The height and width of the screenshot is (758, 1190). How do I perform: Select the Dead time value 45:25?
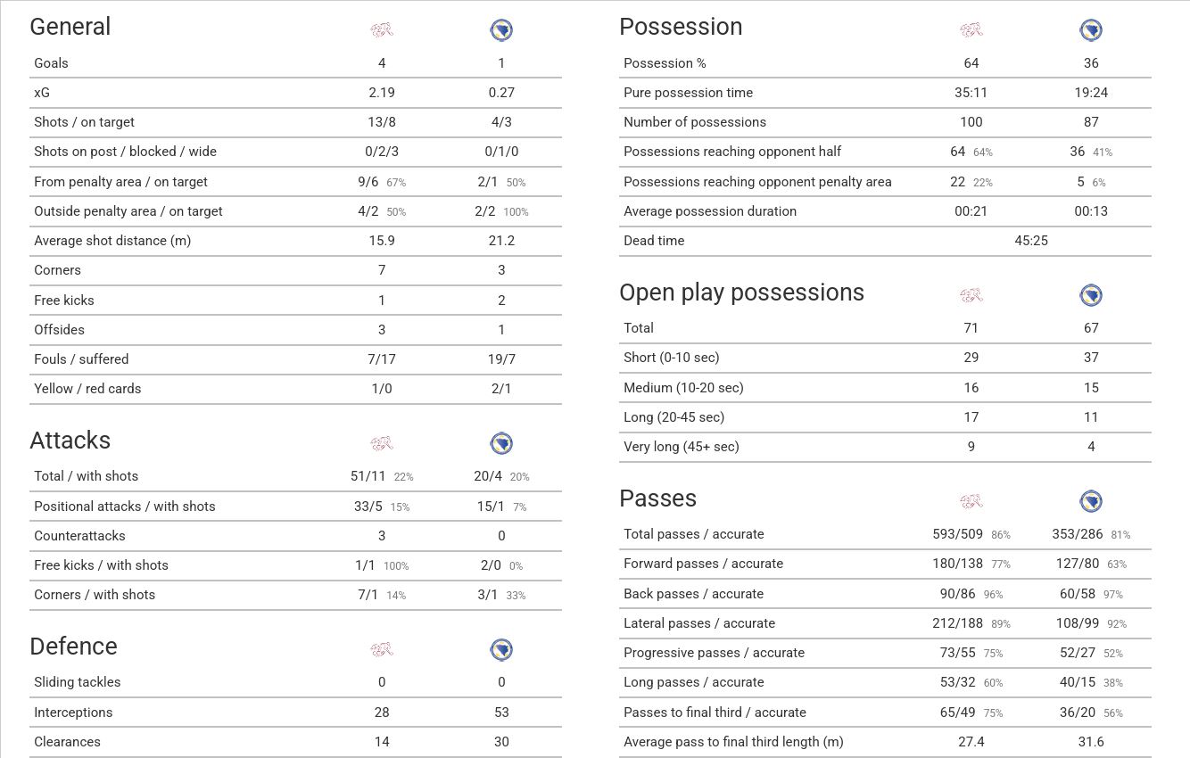(1031, 241)
